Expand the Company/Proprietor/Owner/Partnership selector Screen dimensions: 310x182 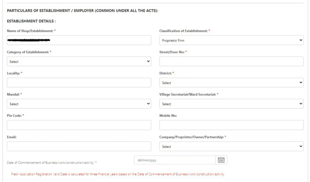[231, 146]
